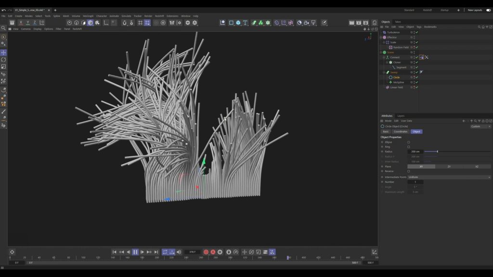Click the Attributes lock icon
The height and width of the screenshot is (277, 493).
[483, 121]
